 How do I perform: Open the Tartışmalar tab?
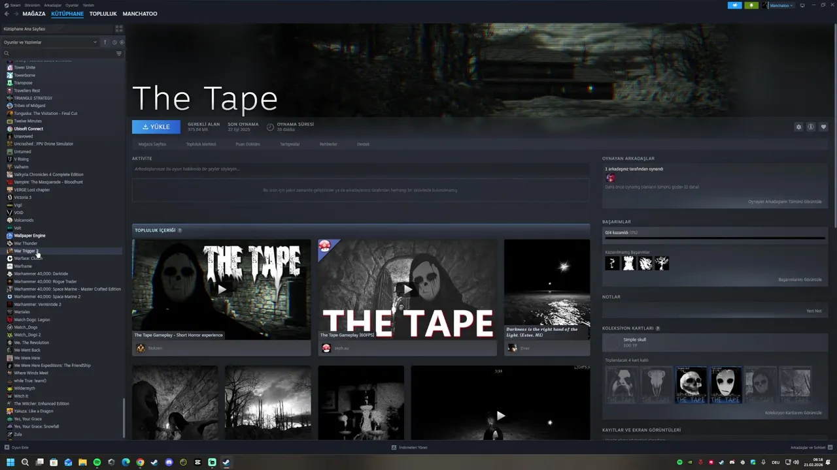tap(290, 144)
